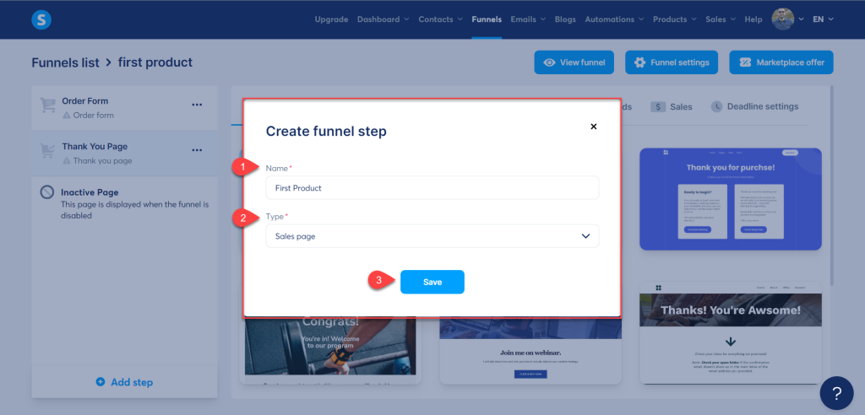Expand the Dashboard menu
The image size is (865, 415).
point(383,19)
